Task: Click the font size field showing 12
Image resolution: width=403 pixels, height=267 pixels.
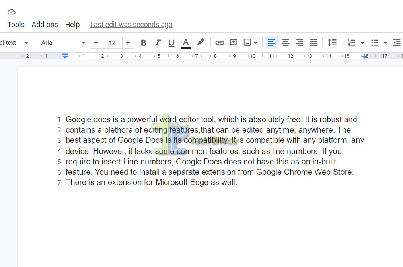Action: point(112,43)
